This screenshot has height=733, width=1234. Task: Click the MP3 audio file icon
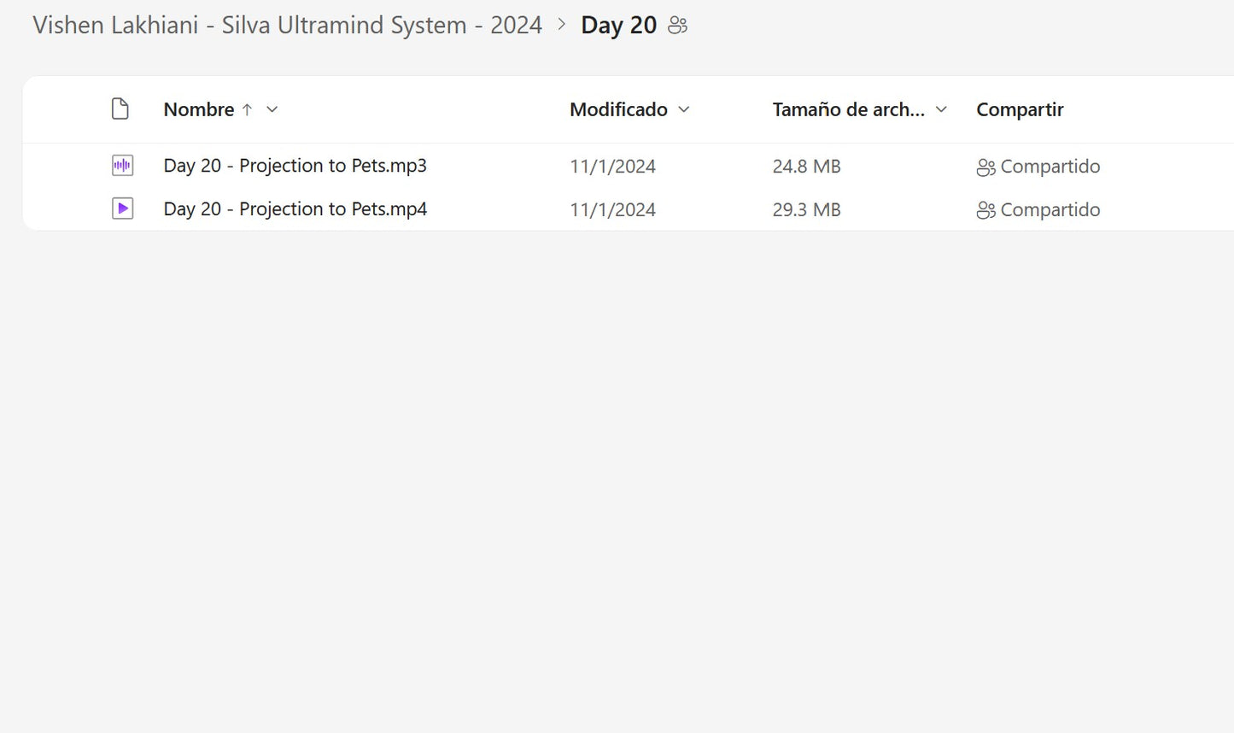pos(122,166)
